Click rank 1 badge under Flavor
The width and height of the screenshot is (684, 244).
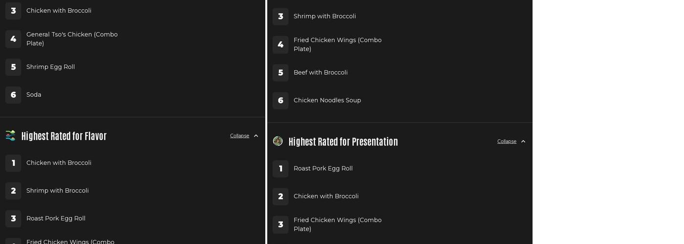(13, 163)
